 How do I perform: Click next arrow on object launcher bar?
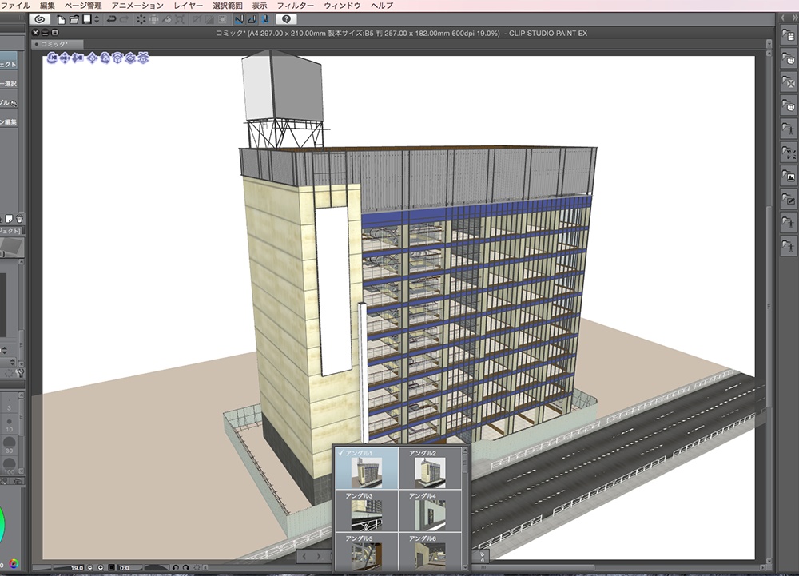coord(319,557)
